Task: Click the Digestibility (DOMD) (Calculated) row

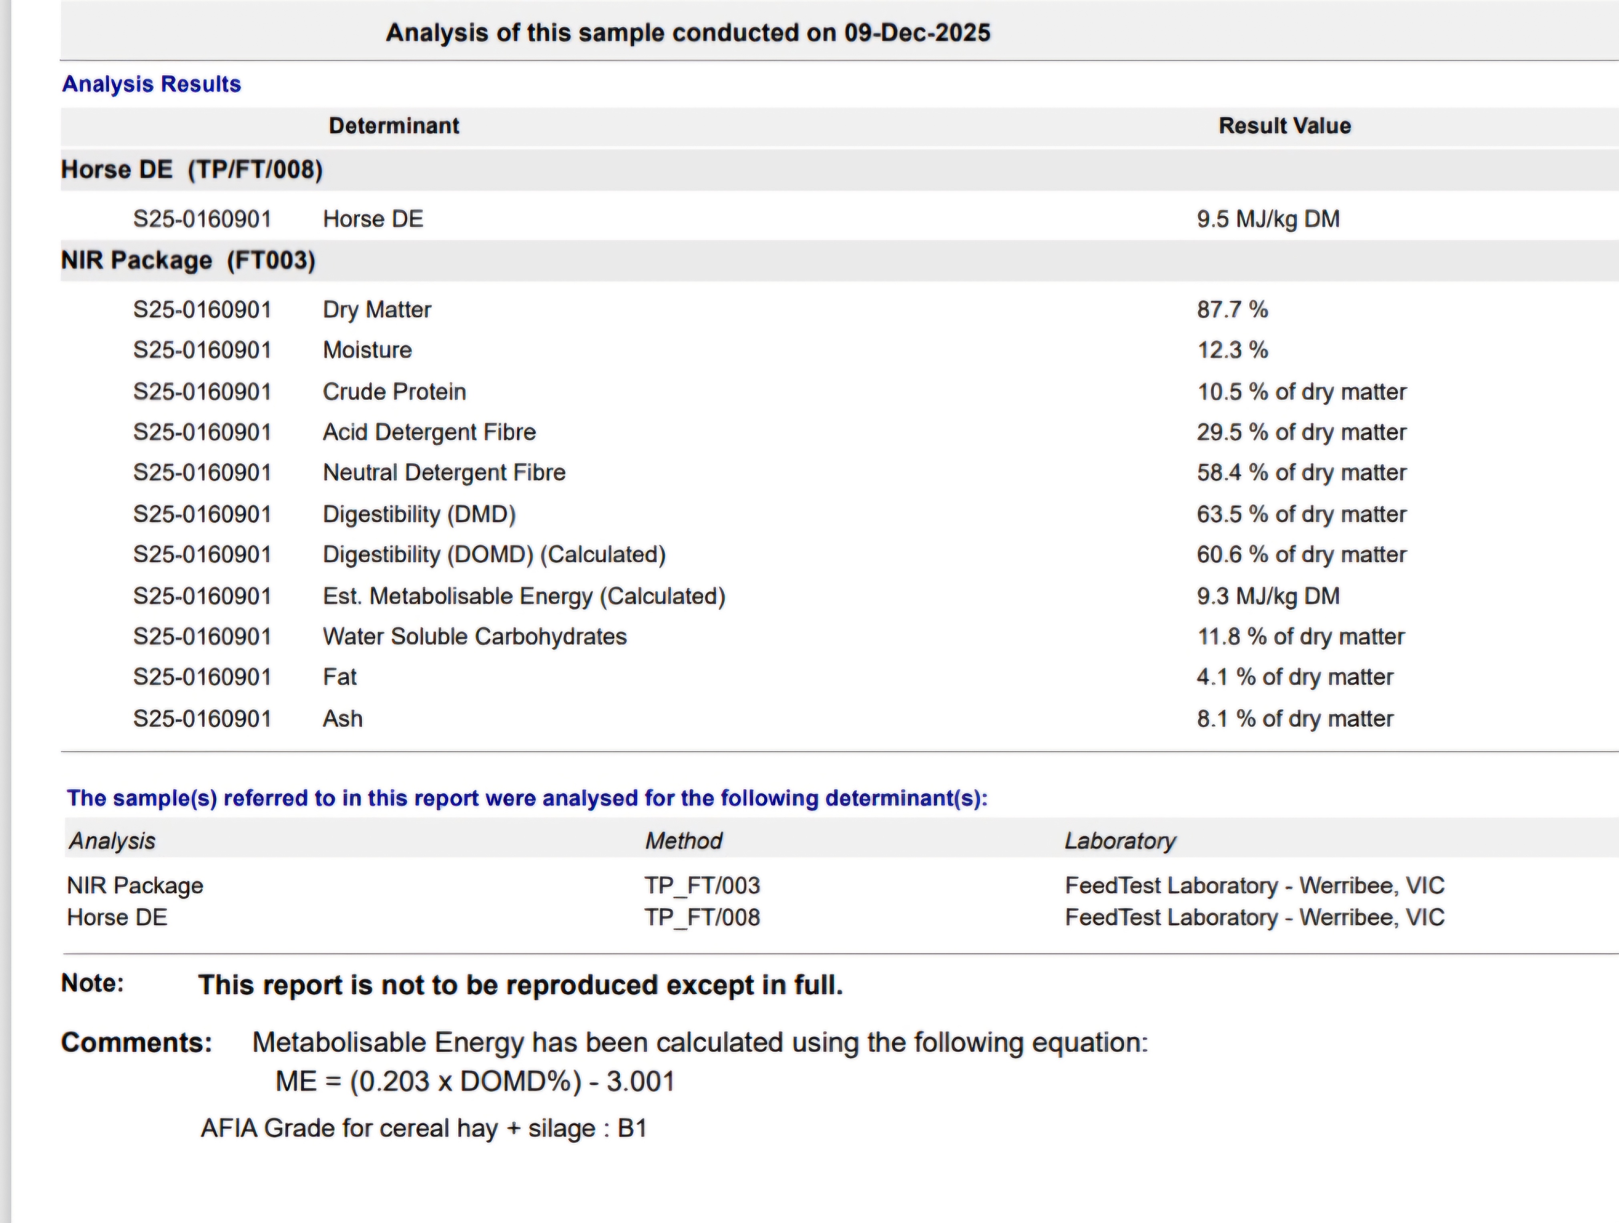Action: click(840, 554)
